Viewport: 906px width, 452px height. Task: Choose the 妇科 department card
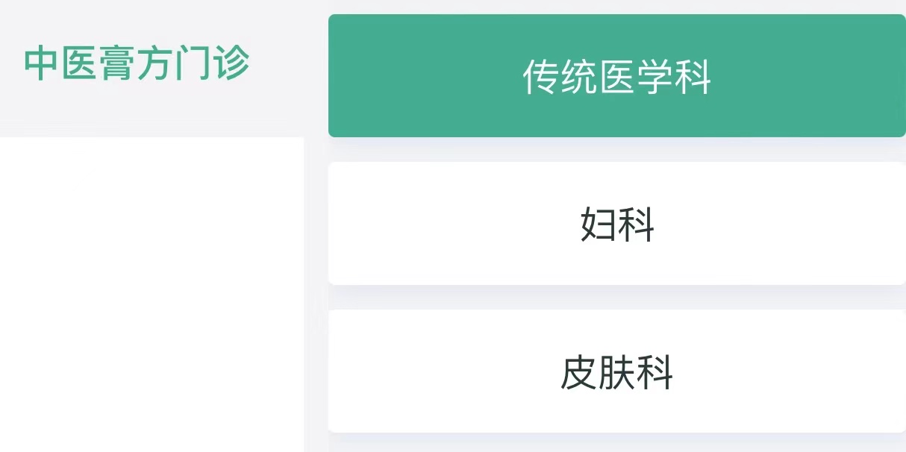pos(616,224)
